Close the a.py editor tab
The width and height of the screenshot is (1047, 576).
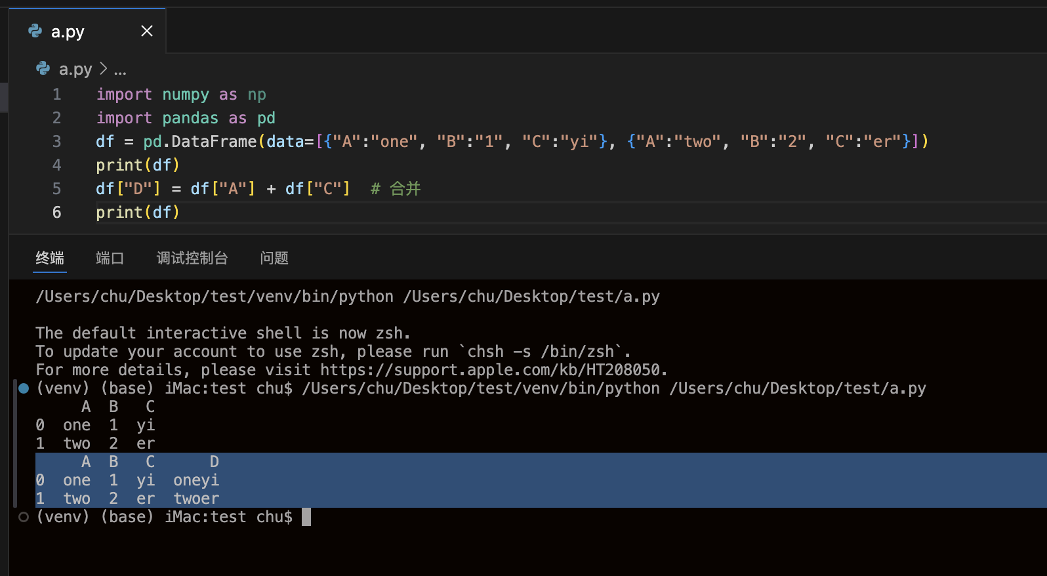(x=147, y=31)
